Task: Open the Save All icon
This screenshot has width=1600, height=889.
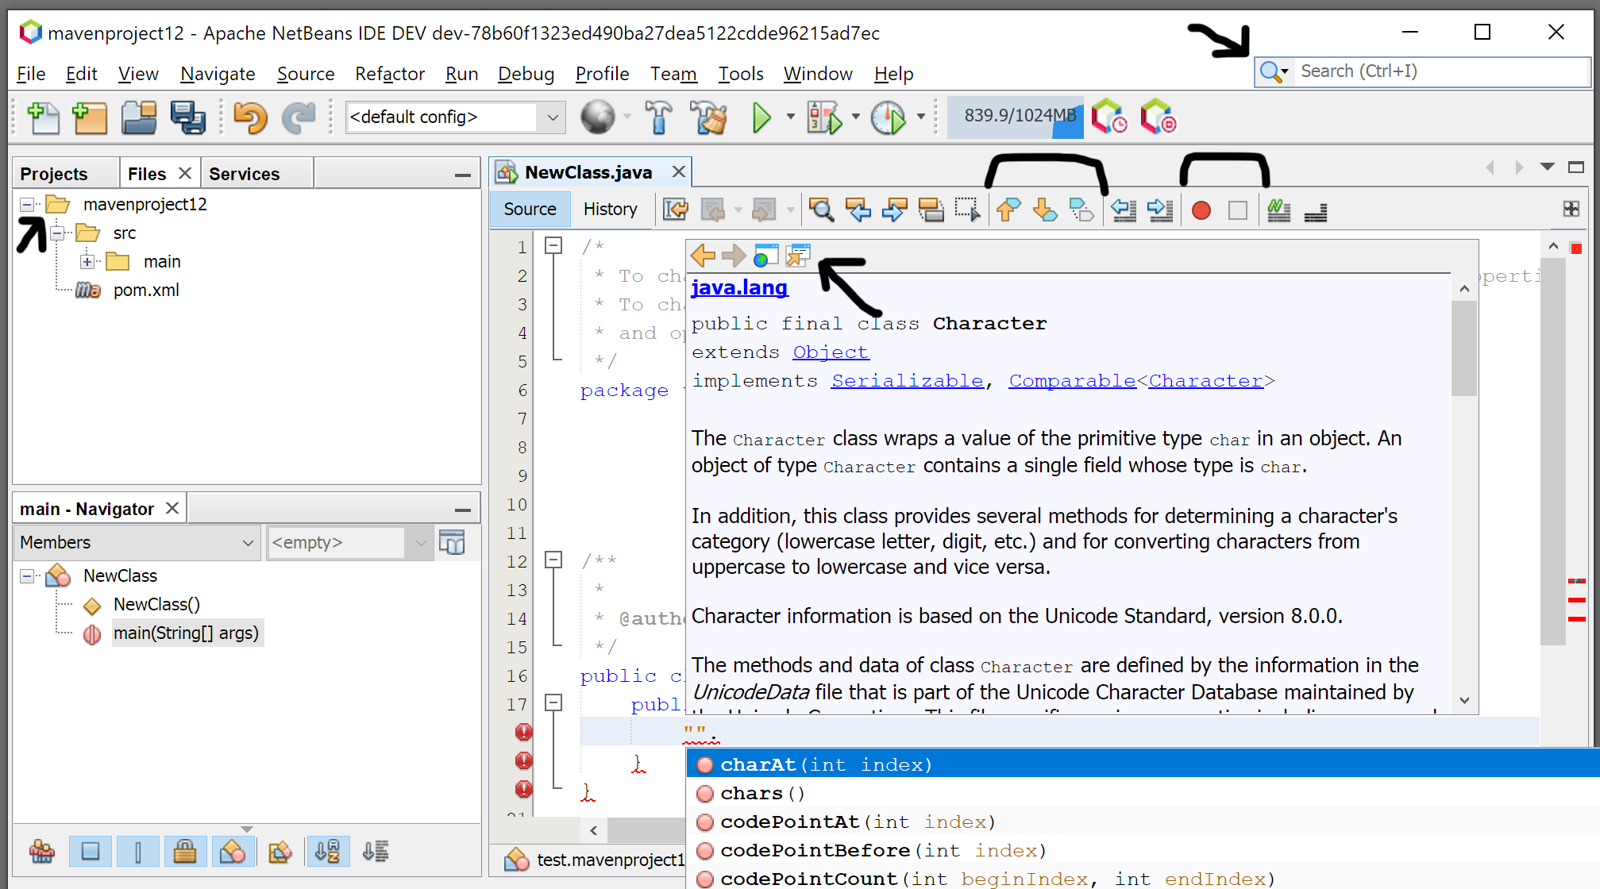Action: coord(189,117)
